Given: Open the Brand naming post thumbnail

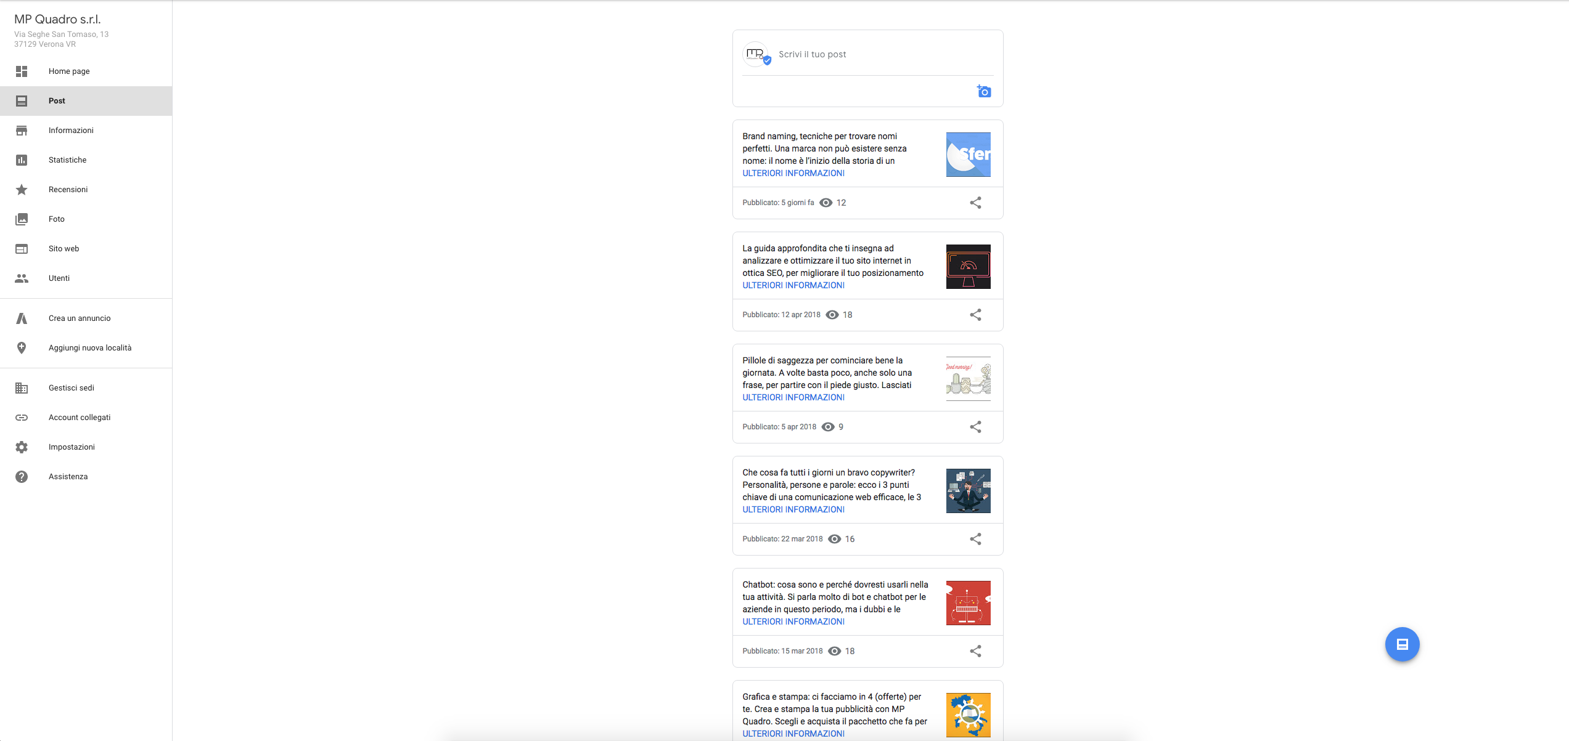Looking at the screenshot, I should [x=968, y=155].
